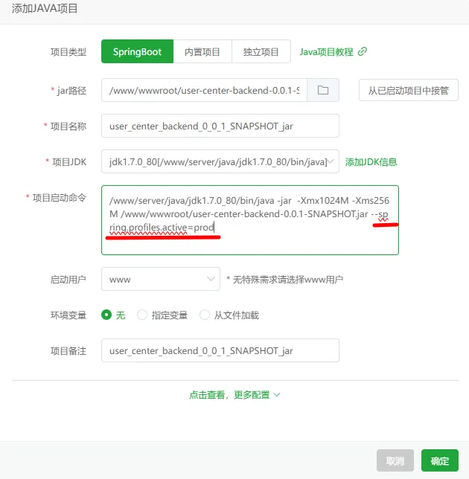
Task: Click 从已启动项目中接管 button
Action: 409,90
